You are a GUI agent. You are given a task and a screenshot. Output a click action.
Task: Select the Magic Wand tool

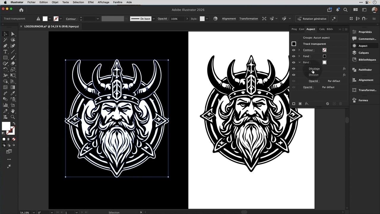click(5, 40)
